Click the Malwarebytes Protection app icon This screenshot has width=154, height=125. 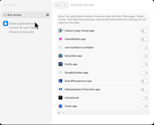60,89
